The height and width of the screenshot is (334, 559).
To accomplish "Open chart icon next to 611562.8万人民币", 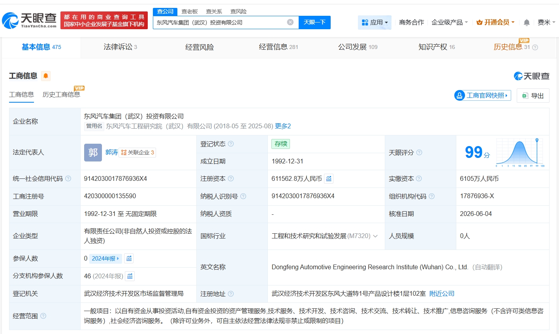I will tap(329, 178).
